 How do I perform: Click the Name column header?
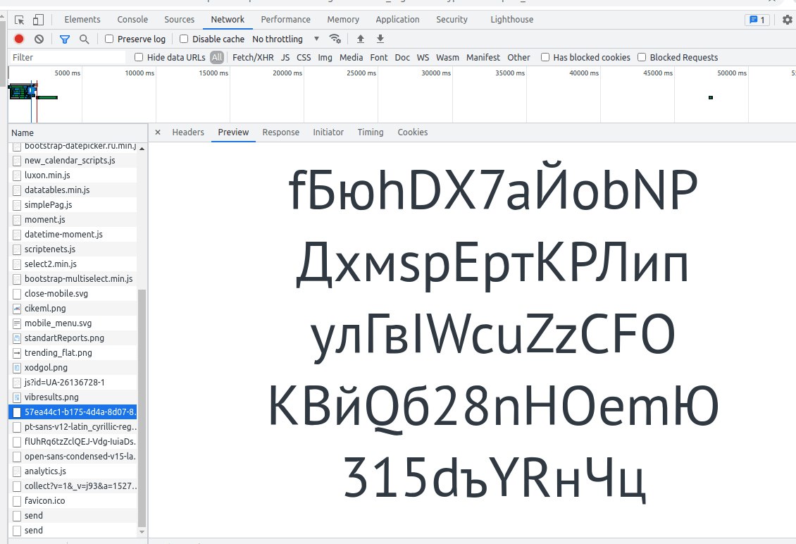tap(77, 132)
